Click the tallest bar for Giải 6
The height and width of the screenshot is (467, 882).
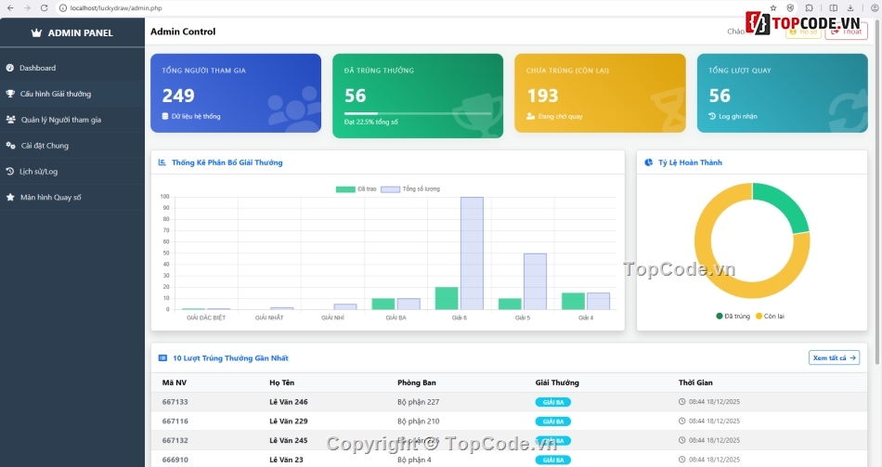click(472, 253)
